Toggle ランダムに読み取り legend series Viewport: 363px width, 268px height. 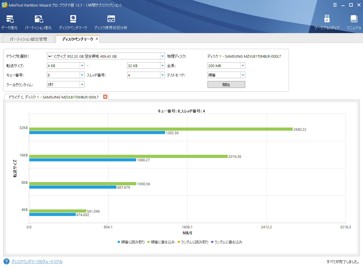coord(193,242)
